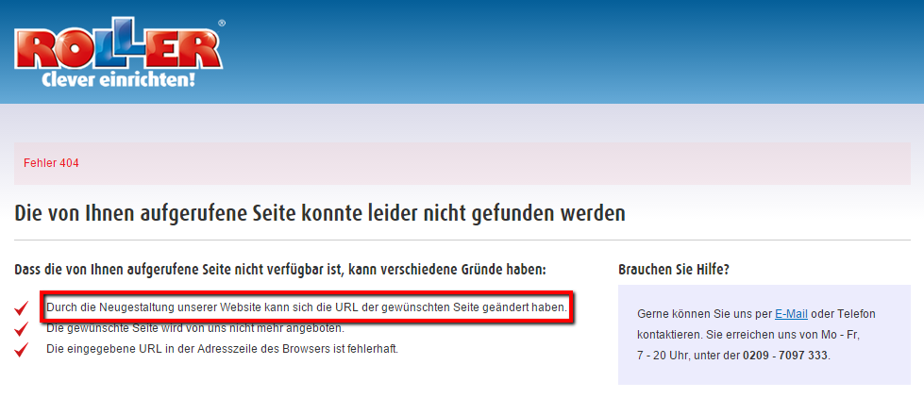Viewport: 924px width, 398px height.
Task: Click the 'kann verschiedene Gründe haben' subheading
Action: pos(279,270)
